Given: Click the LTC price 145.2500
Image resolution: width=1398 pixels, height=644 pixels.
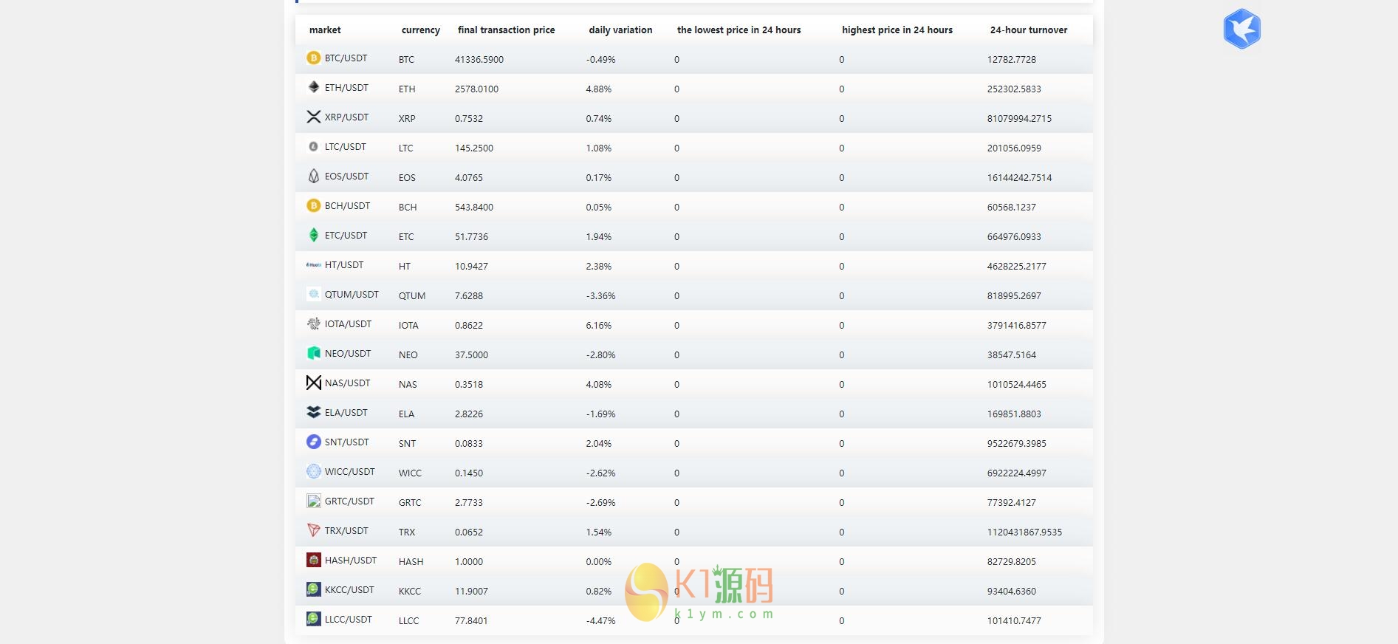Looking at the screenshot, I should tap(474, 148).
